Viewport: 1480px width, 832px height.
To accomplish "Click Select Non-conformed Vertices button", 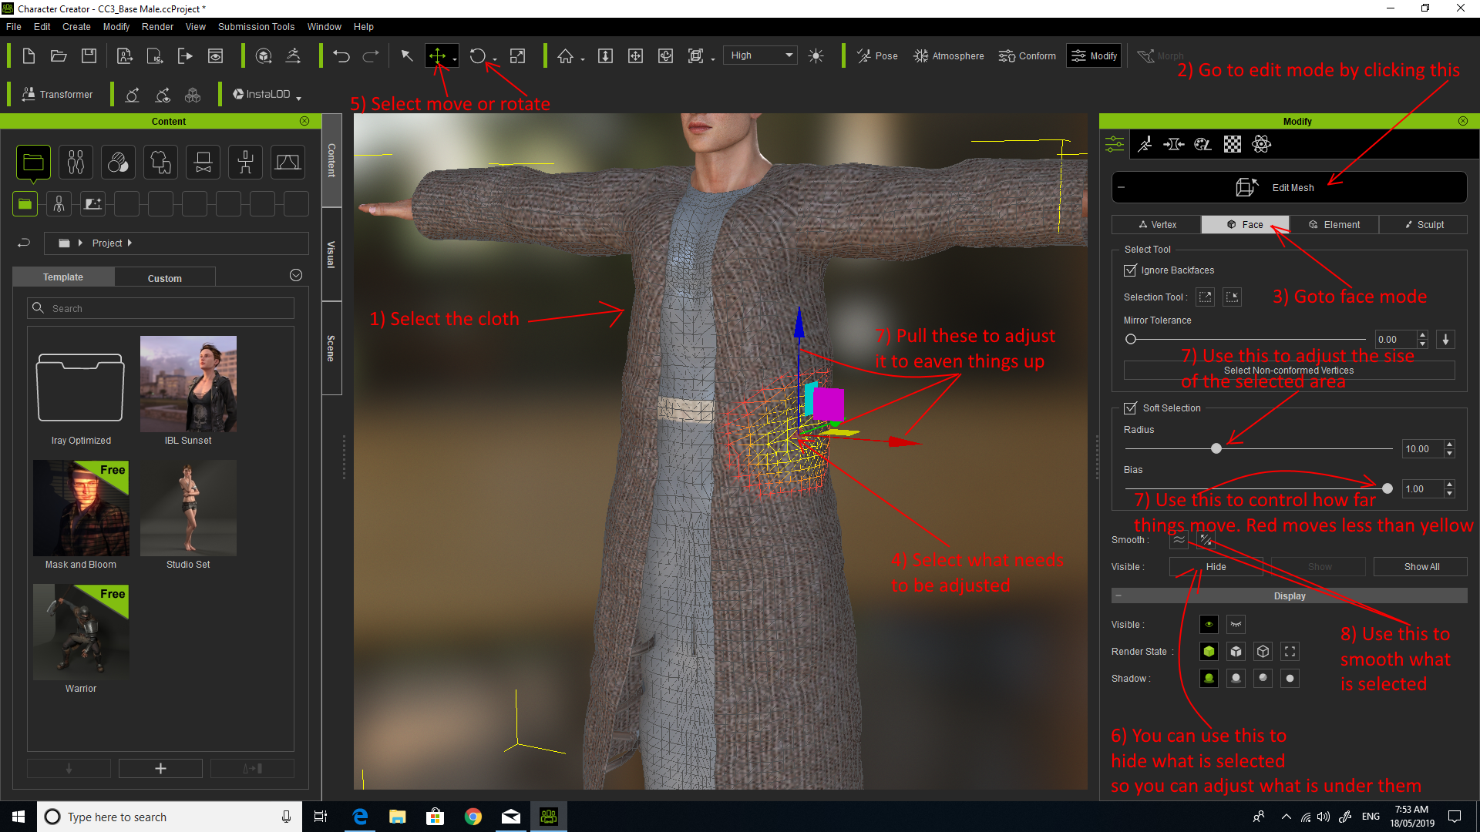I will 1289,371.
